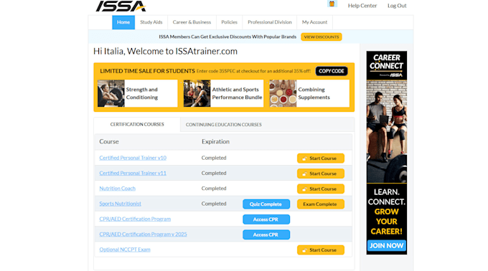The width and height of the screenshot is (488, 271).
Task: Click the Career Connect banner heading
Action: coord(386,62)
